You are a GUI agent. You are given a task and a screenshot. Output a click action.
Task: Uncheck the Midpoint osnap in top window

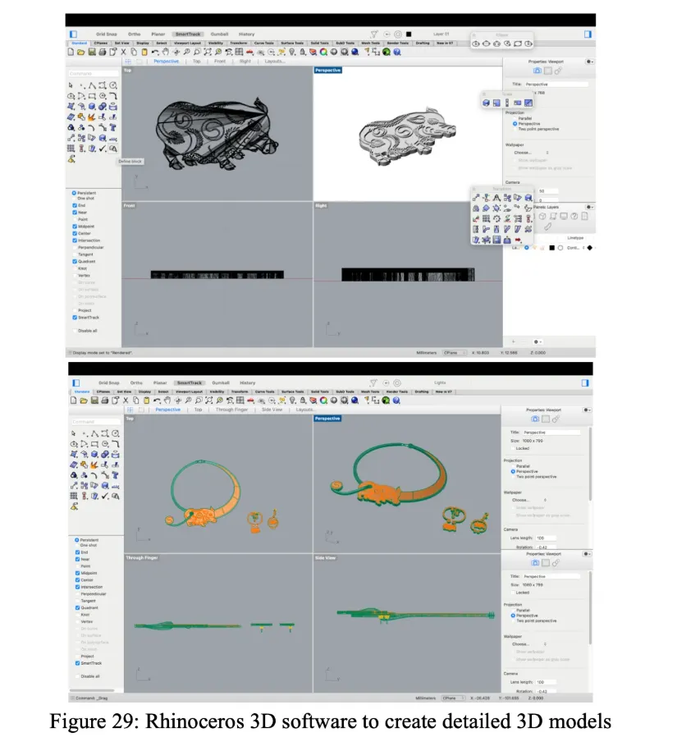pos(75,227)
